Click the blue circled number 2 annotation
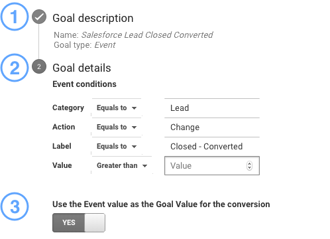330x239 pixels. click(x=15, y=68)
